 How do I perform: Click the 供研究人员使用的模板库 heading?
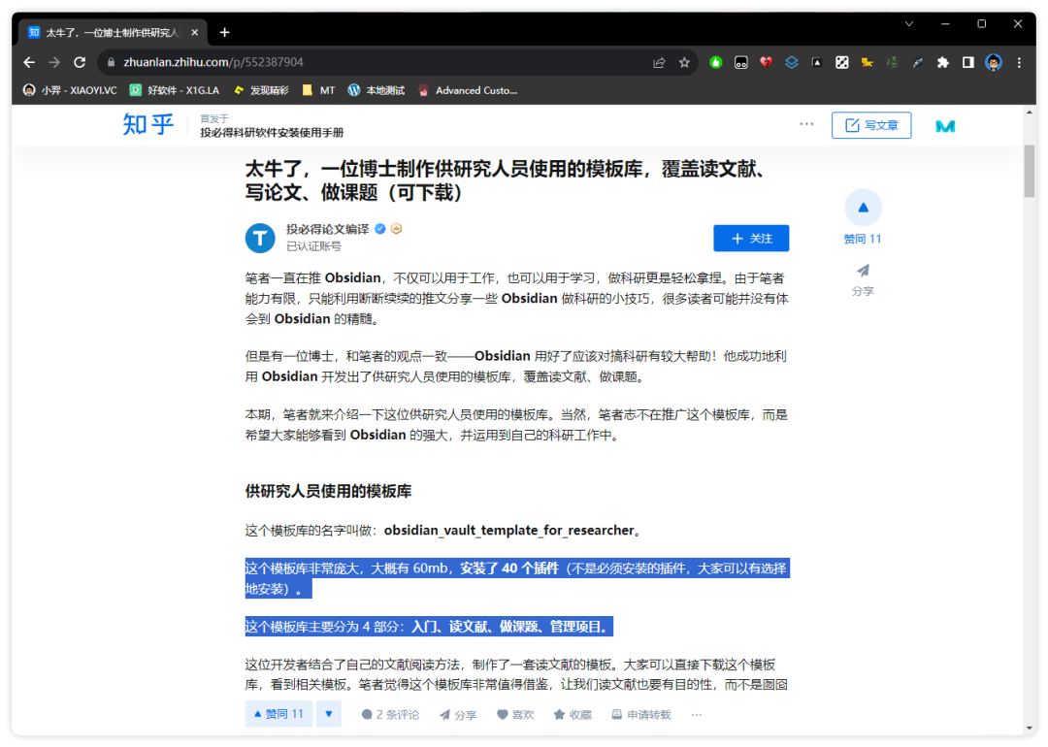pos(328,491)
